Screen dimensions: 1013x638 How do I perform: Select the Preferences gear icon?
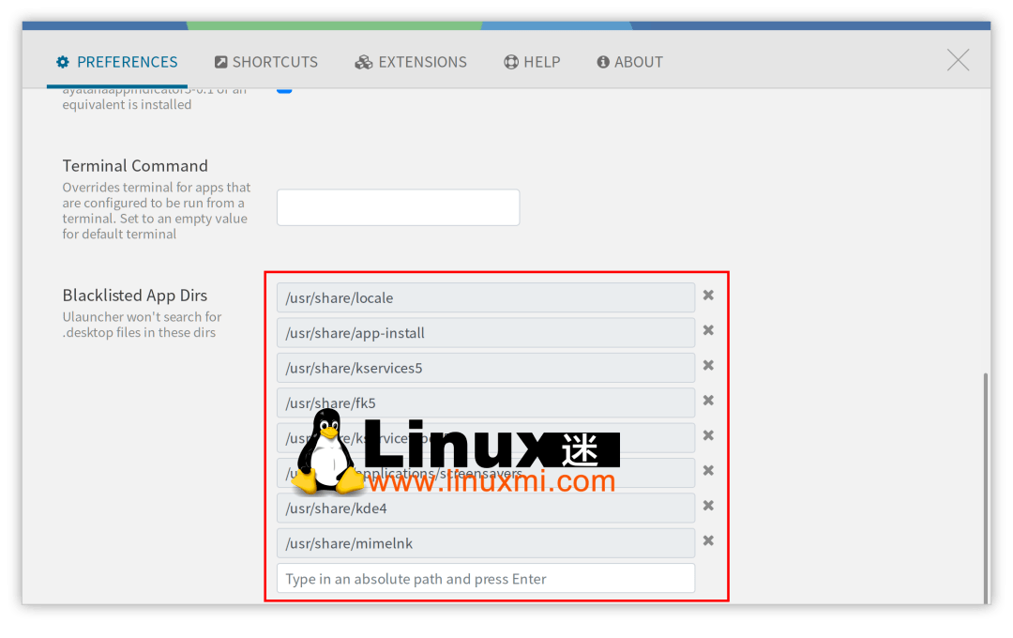point(63,62)
